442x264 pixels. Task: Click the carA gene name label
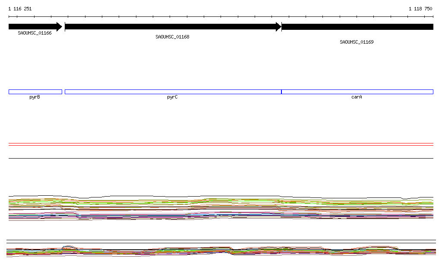tap(357, 97)
